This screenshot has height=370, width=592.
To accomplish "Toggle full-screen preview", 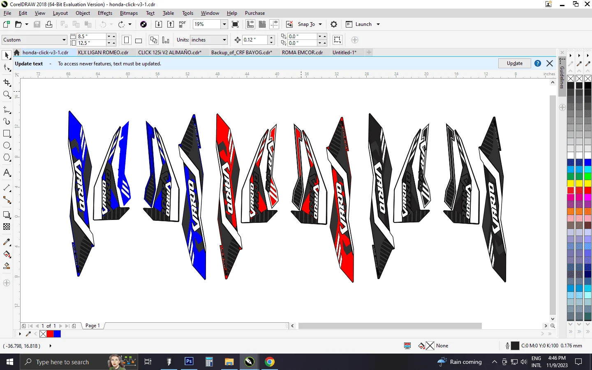I will point(235,24).
